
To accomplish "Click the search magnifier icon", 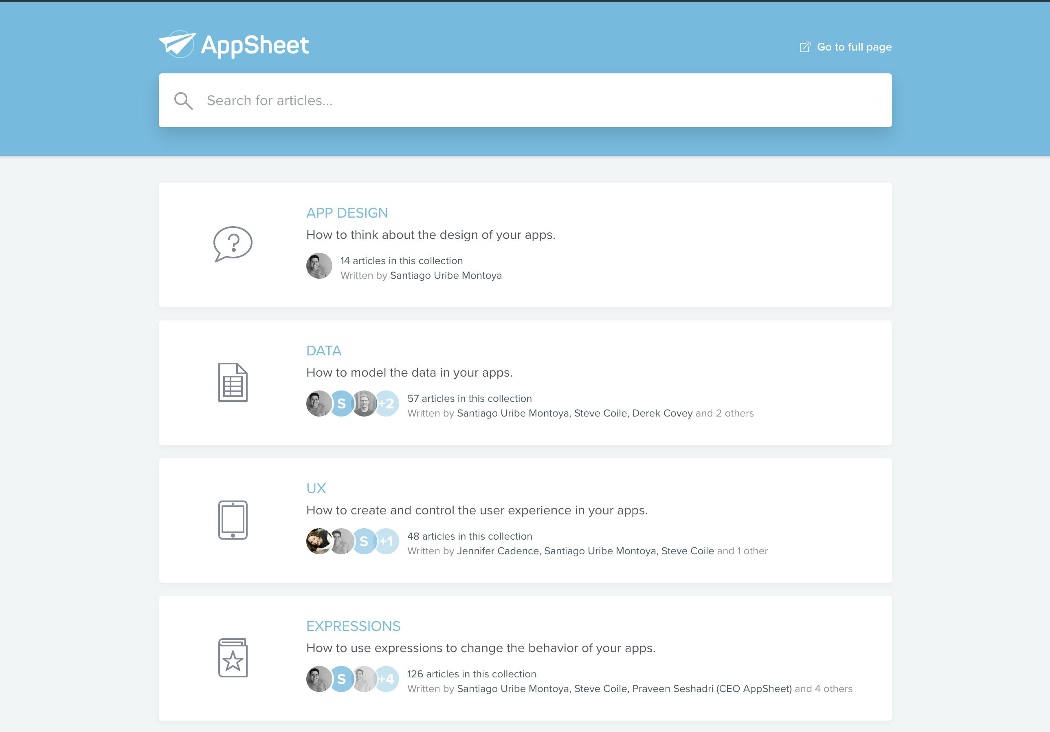I will 184,100.
